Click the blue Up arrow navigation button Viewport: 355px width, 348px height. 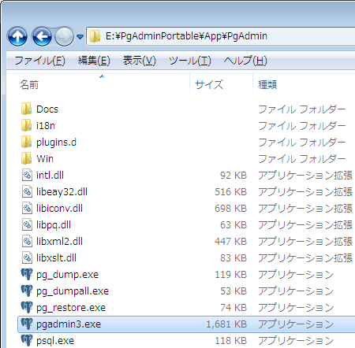(x=17, y=36)
